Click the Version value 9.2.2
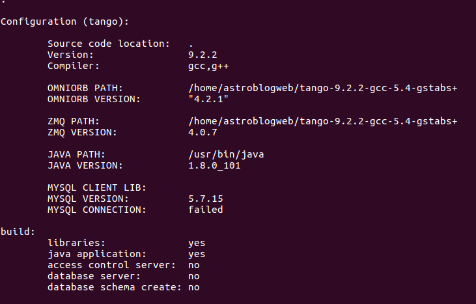The width and height of the screenshot is (476, 304). pos(203,55)
